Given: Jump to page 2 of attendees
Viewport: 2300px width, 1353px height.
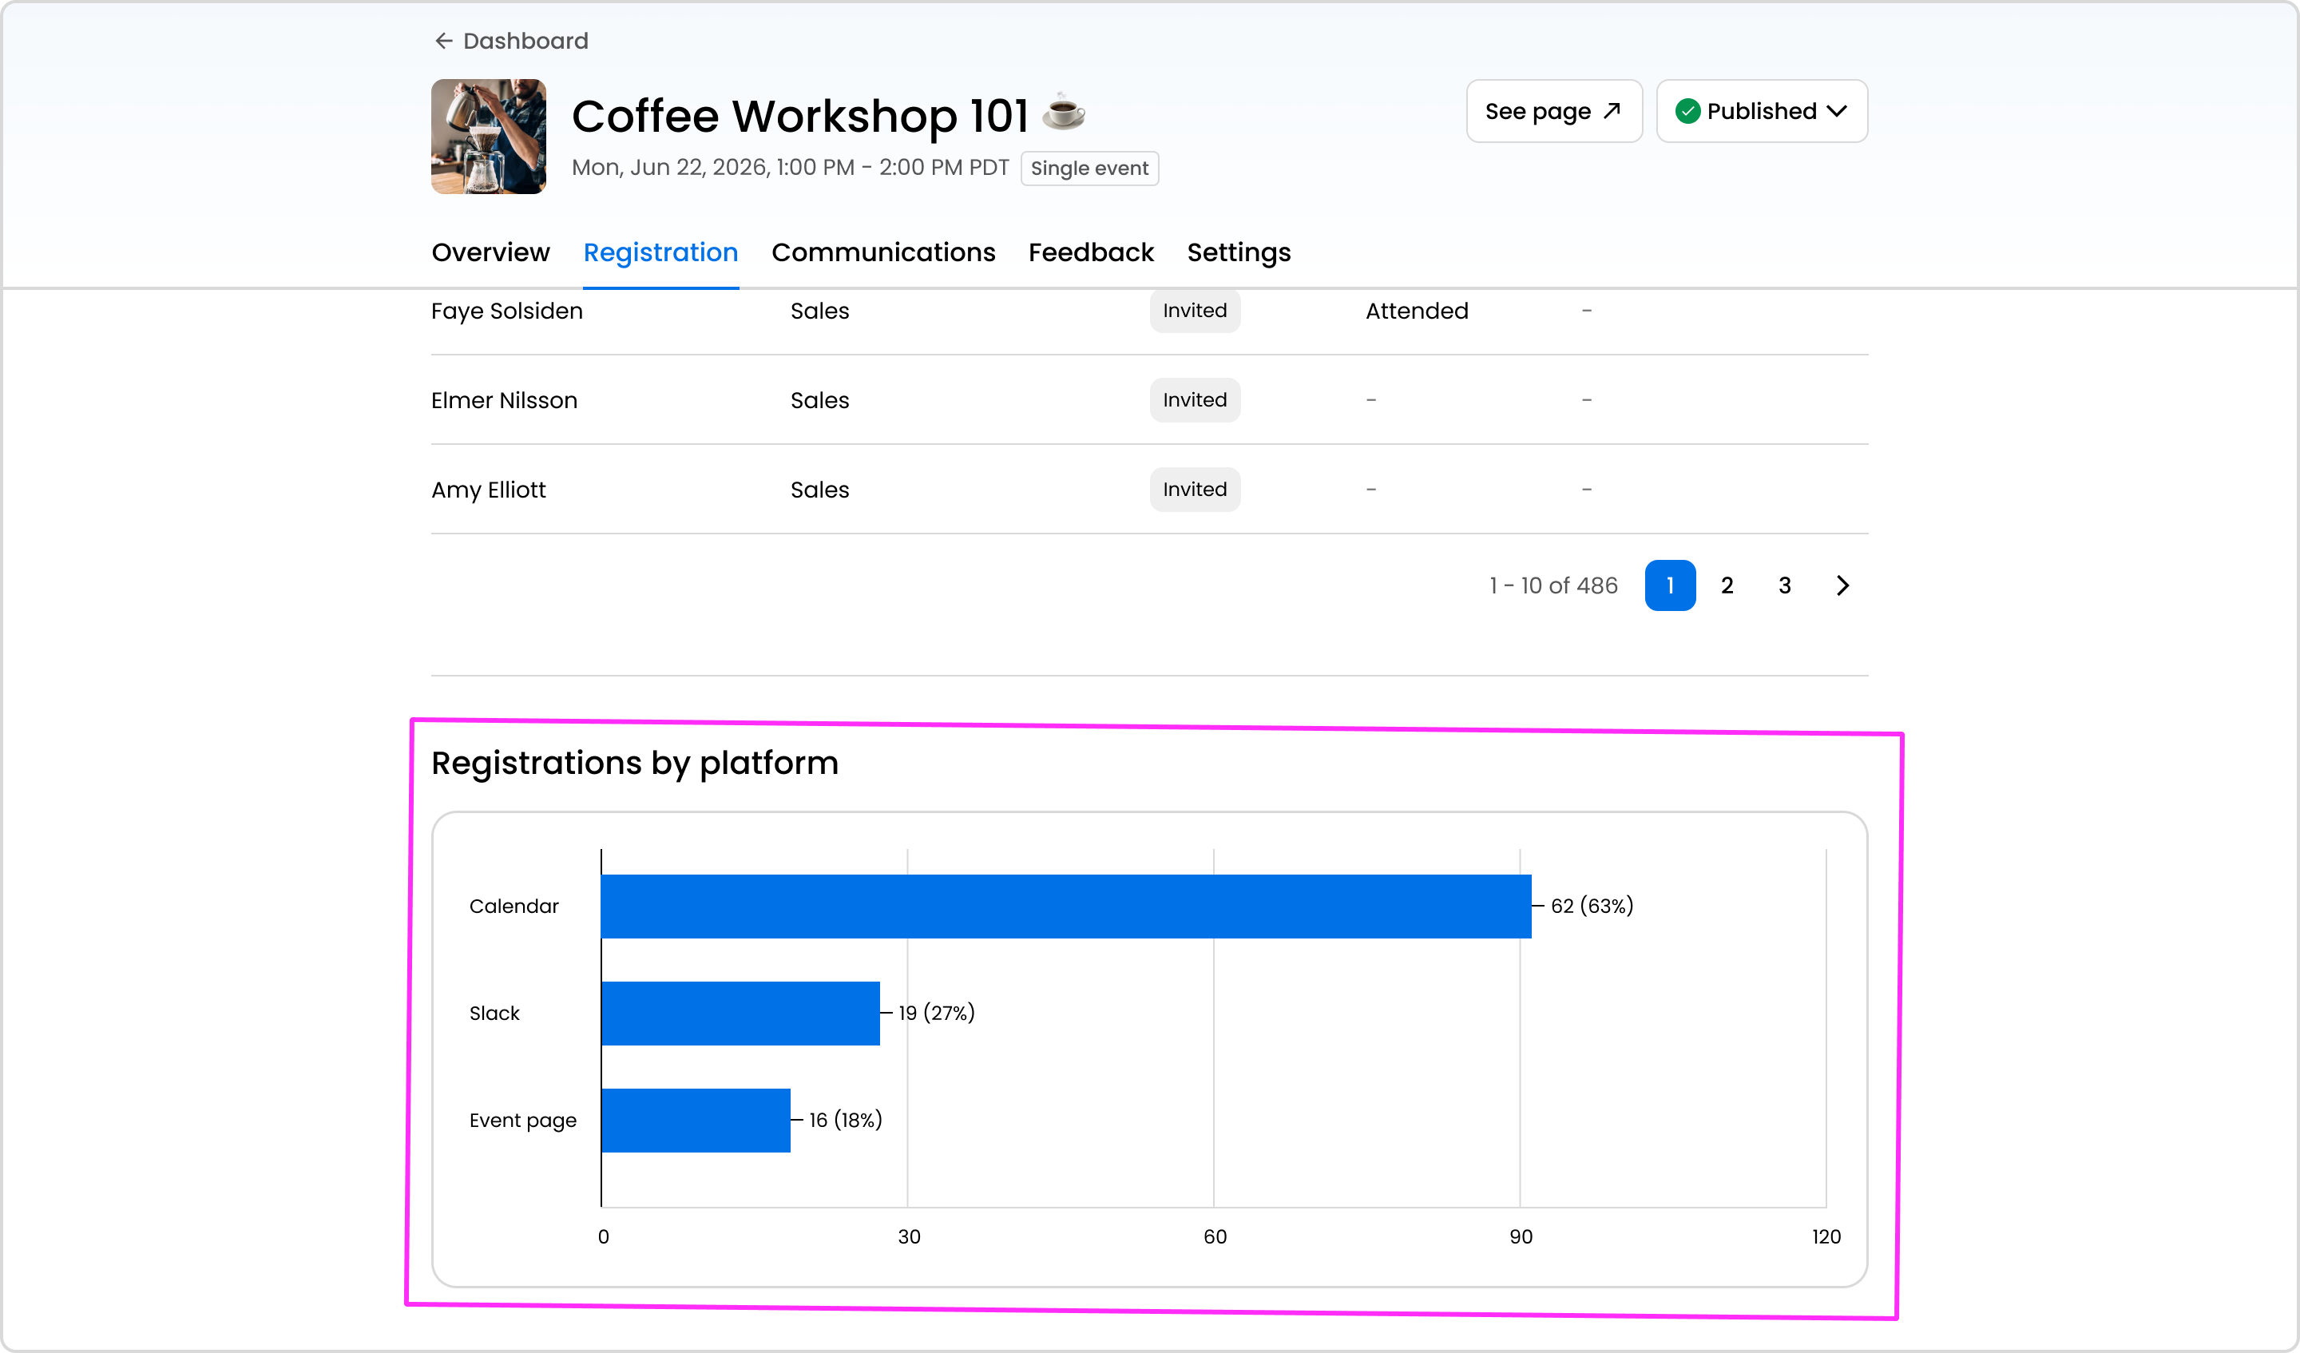Looking at the screenshot, I should point(1727,585).
